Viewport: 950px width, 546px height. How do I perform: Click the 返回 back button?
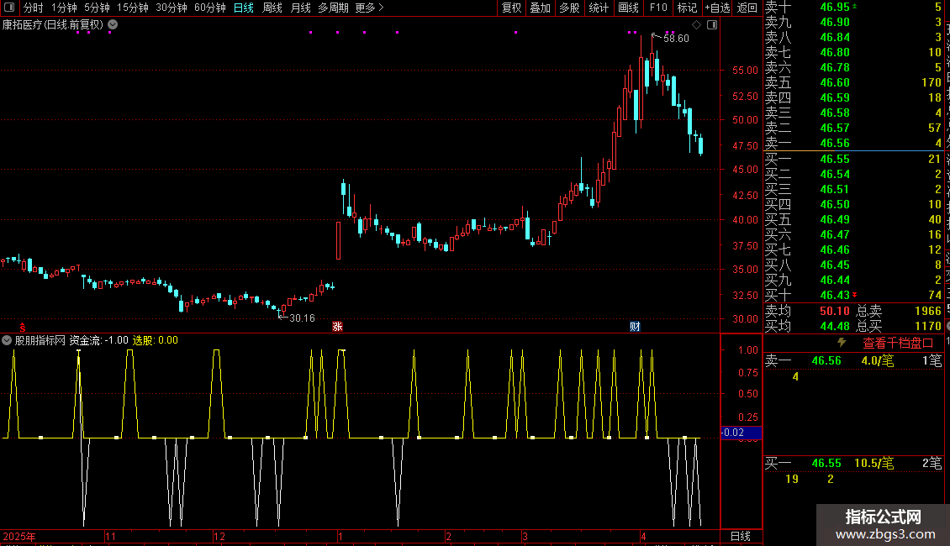click(747, 8)
